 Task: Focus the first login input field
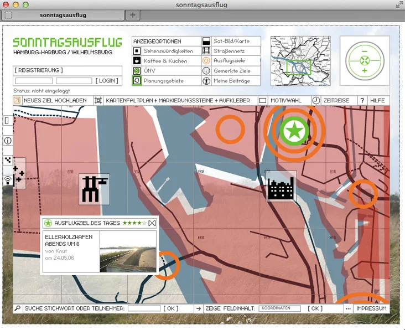click(34, 81)
